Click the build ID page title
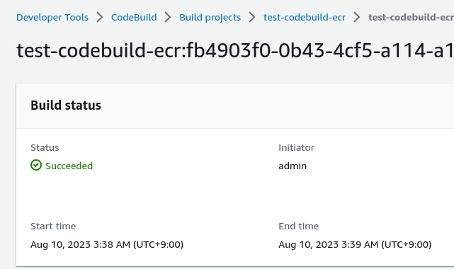The width and height of the screenshot is (454, 269). (x=235, y=50)
